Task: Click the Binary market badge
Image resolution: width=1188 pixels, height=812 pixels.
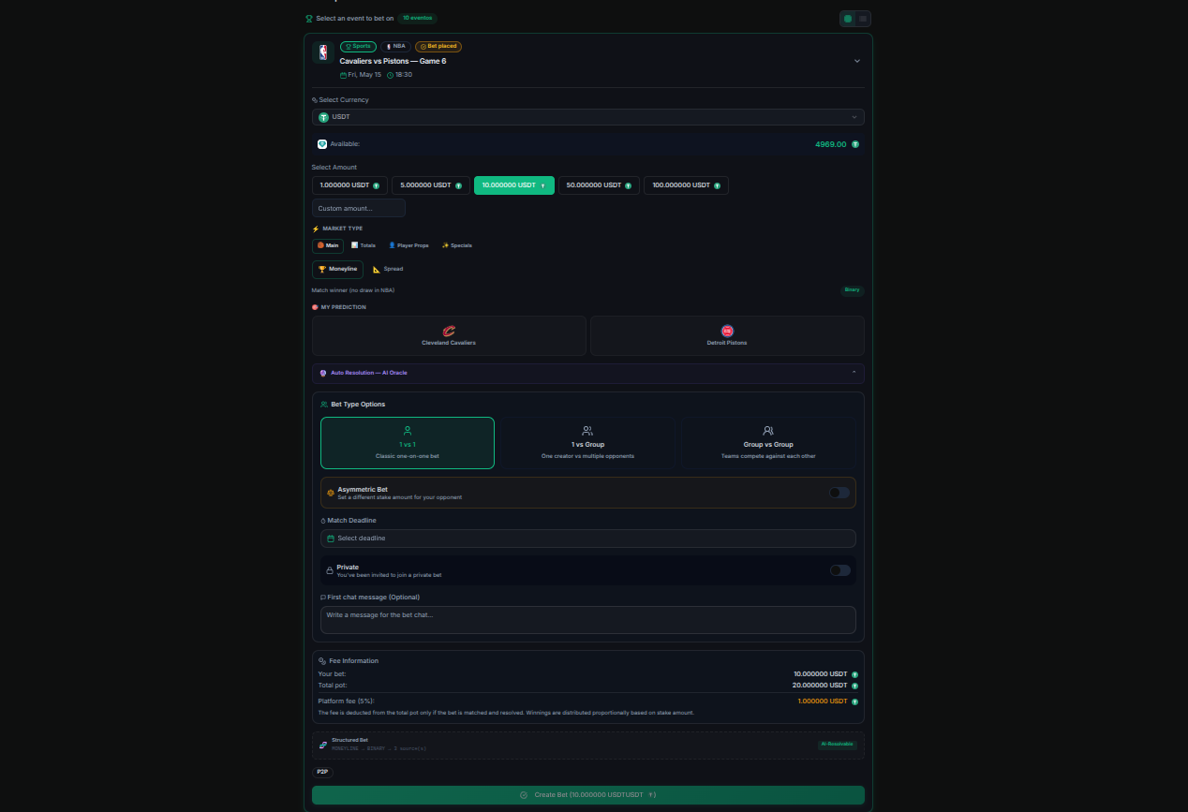Action: click(x=852, y=290)
